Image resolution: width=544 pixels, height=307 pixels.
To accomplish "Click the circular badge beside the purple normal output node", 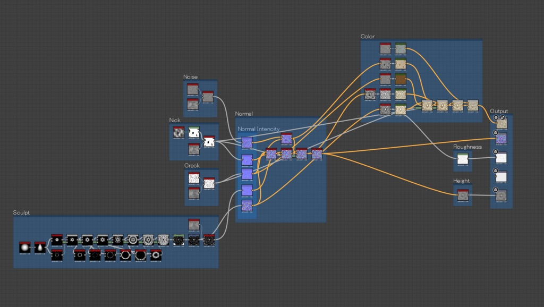I will pyautogui.click(x=496, y=133).
